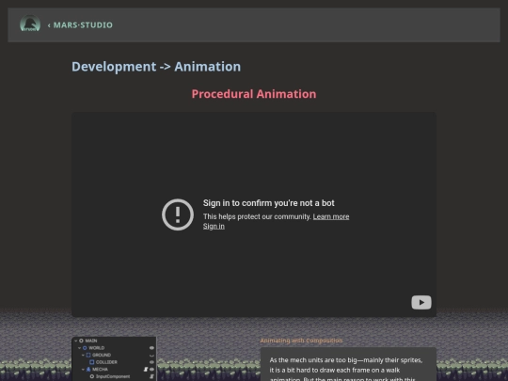Select the COLLIDER node type icon
Image resolution: width=508 pixels, height=381 pixels.
[x=92, y=362]
